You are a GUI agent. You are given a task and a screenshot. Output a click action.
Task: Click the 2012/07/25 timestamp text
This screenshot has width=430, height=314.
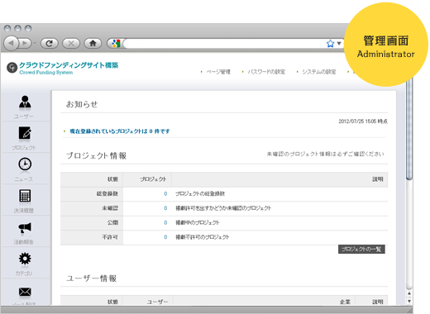click(363, 121)
